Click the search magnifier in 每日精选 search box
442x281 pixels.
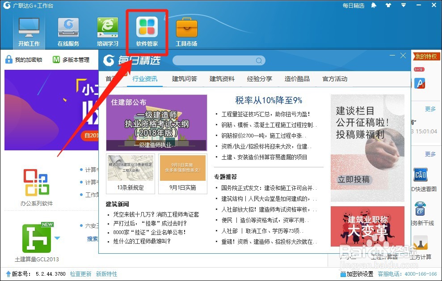click(x=259, y=60)
